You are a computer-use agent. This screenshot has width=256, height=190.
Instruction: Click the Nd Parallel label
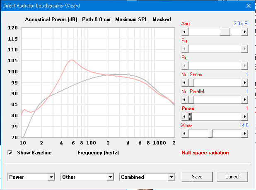pyautogui.click(x=193, y=91)
